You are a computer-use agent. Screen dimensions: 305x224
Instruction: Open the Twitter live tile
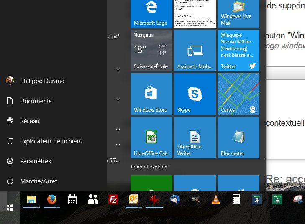[238, 51]
